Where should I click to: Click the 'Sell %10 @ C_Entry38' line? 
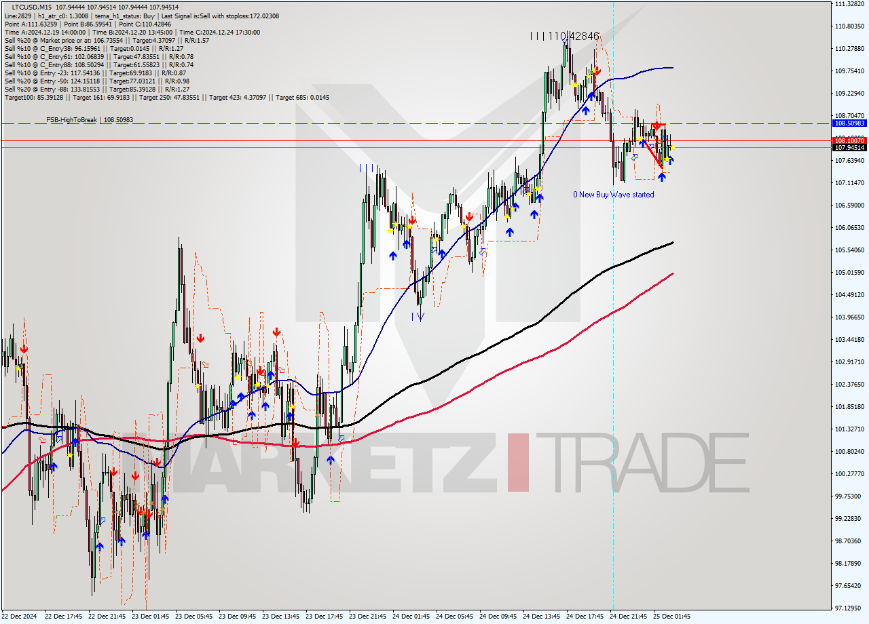click(94, 48)
